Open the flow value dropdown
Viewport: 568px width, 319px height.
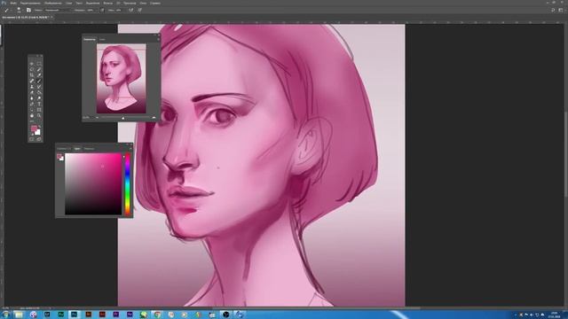pos(120,10)
